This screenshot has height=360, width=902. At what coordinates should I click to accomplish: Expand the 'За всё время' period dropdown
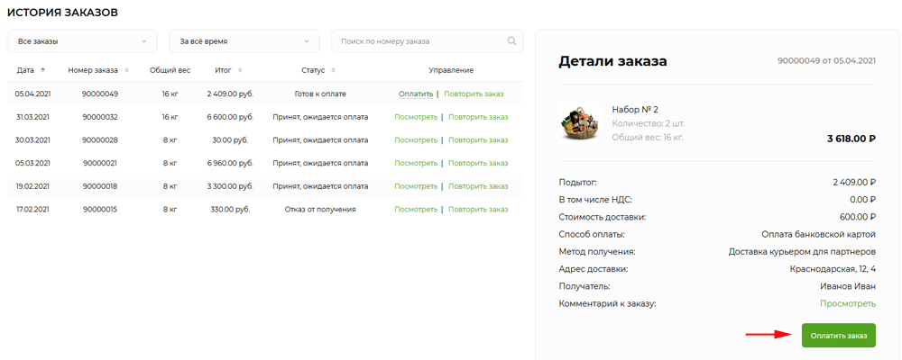244,41
